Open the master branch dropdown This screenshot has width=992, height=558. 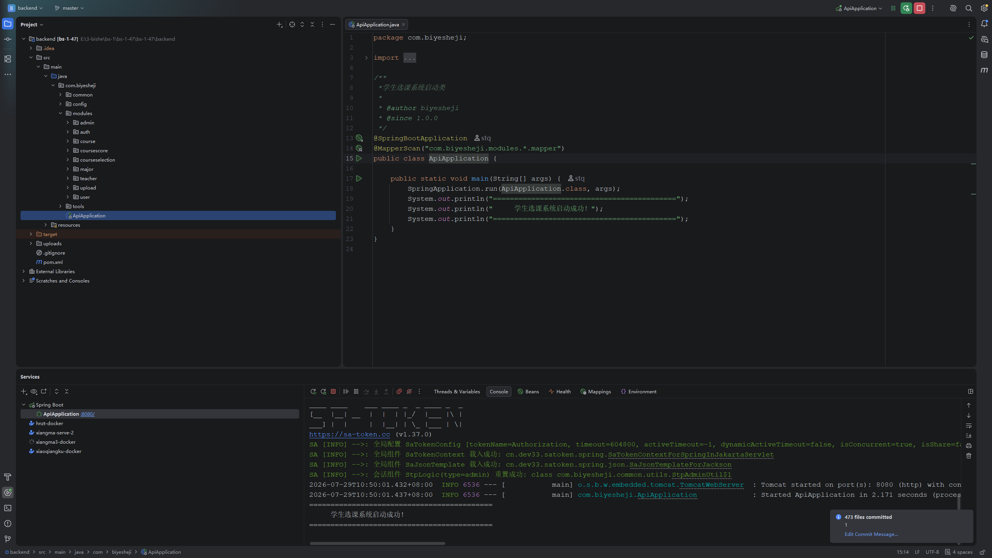pos(69,8)
